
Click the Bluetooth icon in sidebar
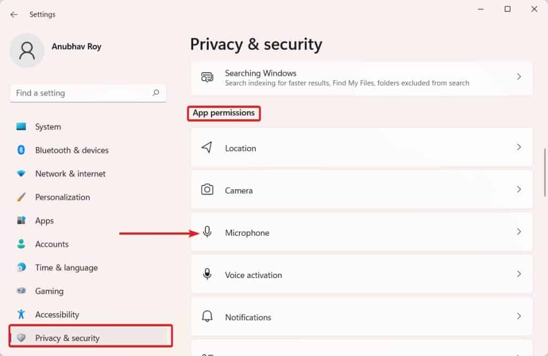(21, 150)
